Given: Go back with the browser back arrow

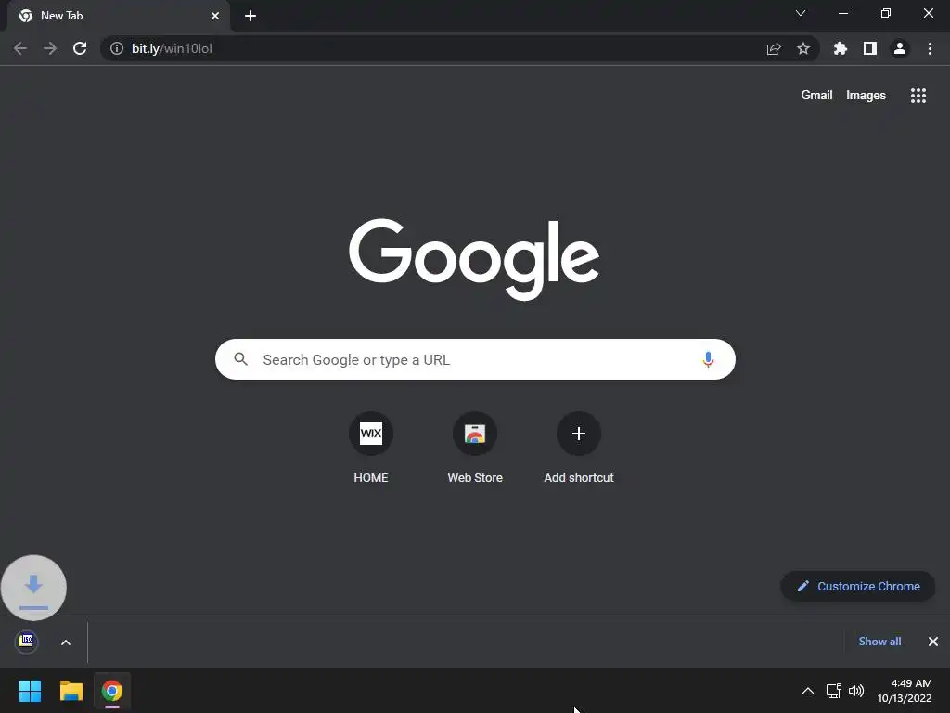Looking at the screenshot, I should [20, 48].
